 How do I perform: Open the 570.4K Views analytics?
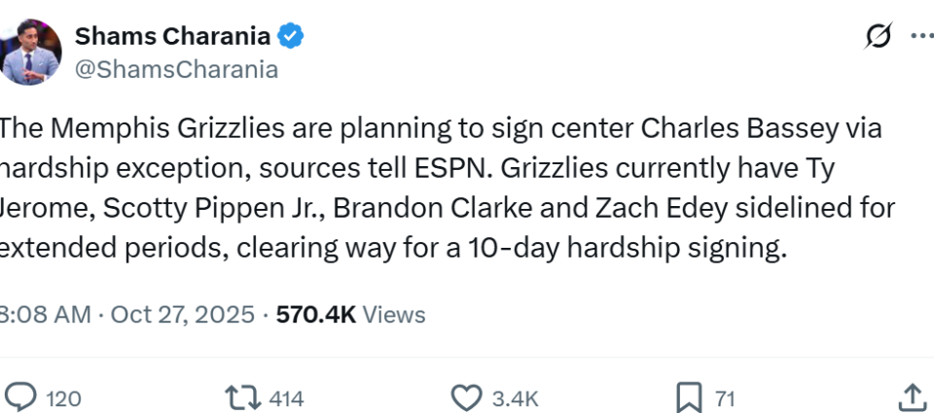350,315
